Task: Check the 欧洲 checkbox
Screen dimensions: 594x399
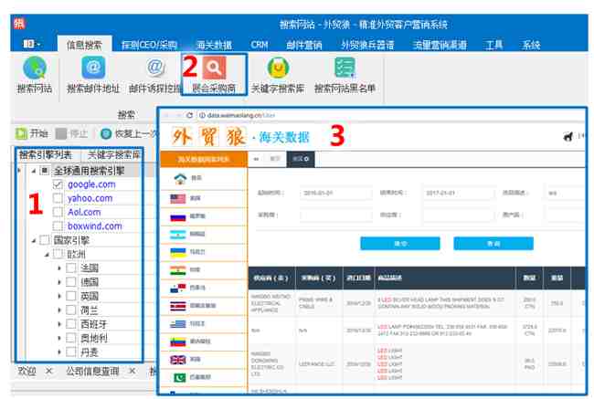Action: click(58, 254)
